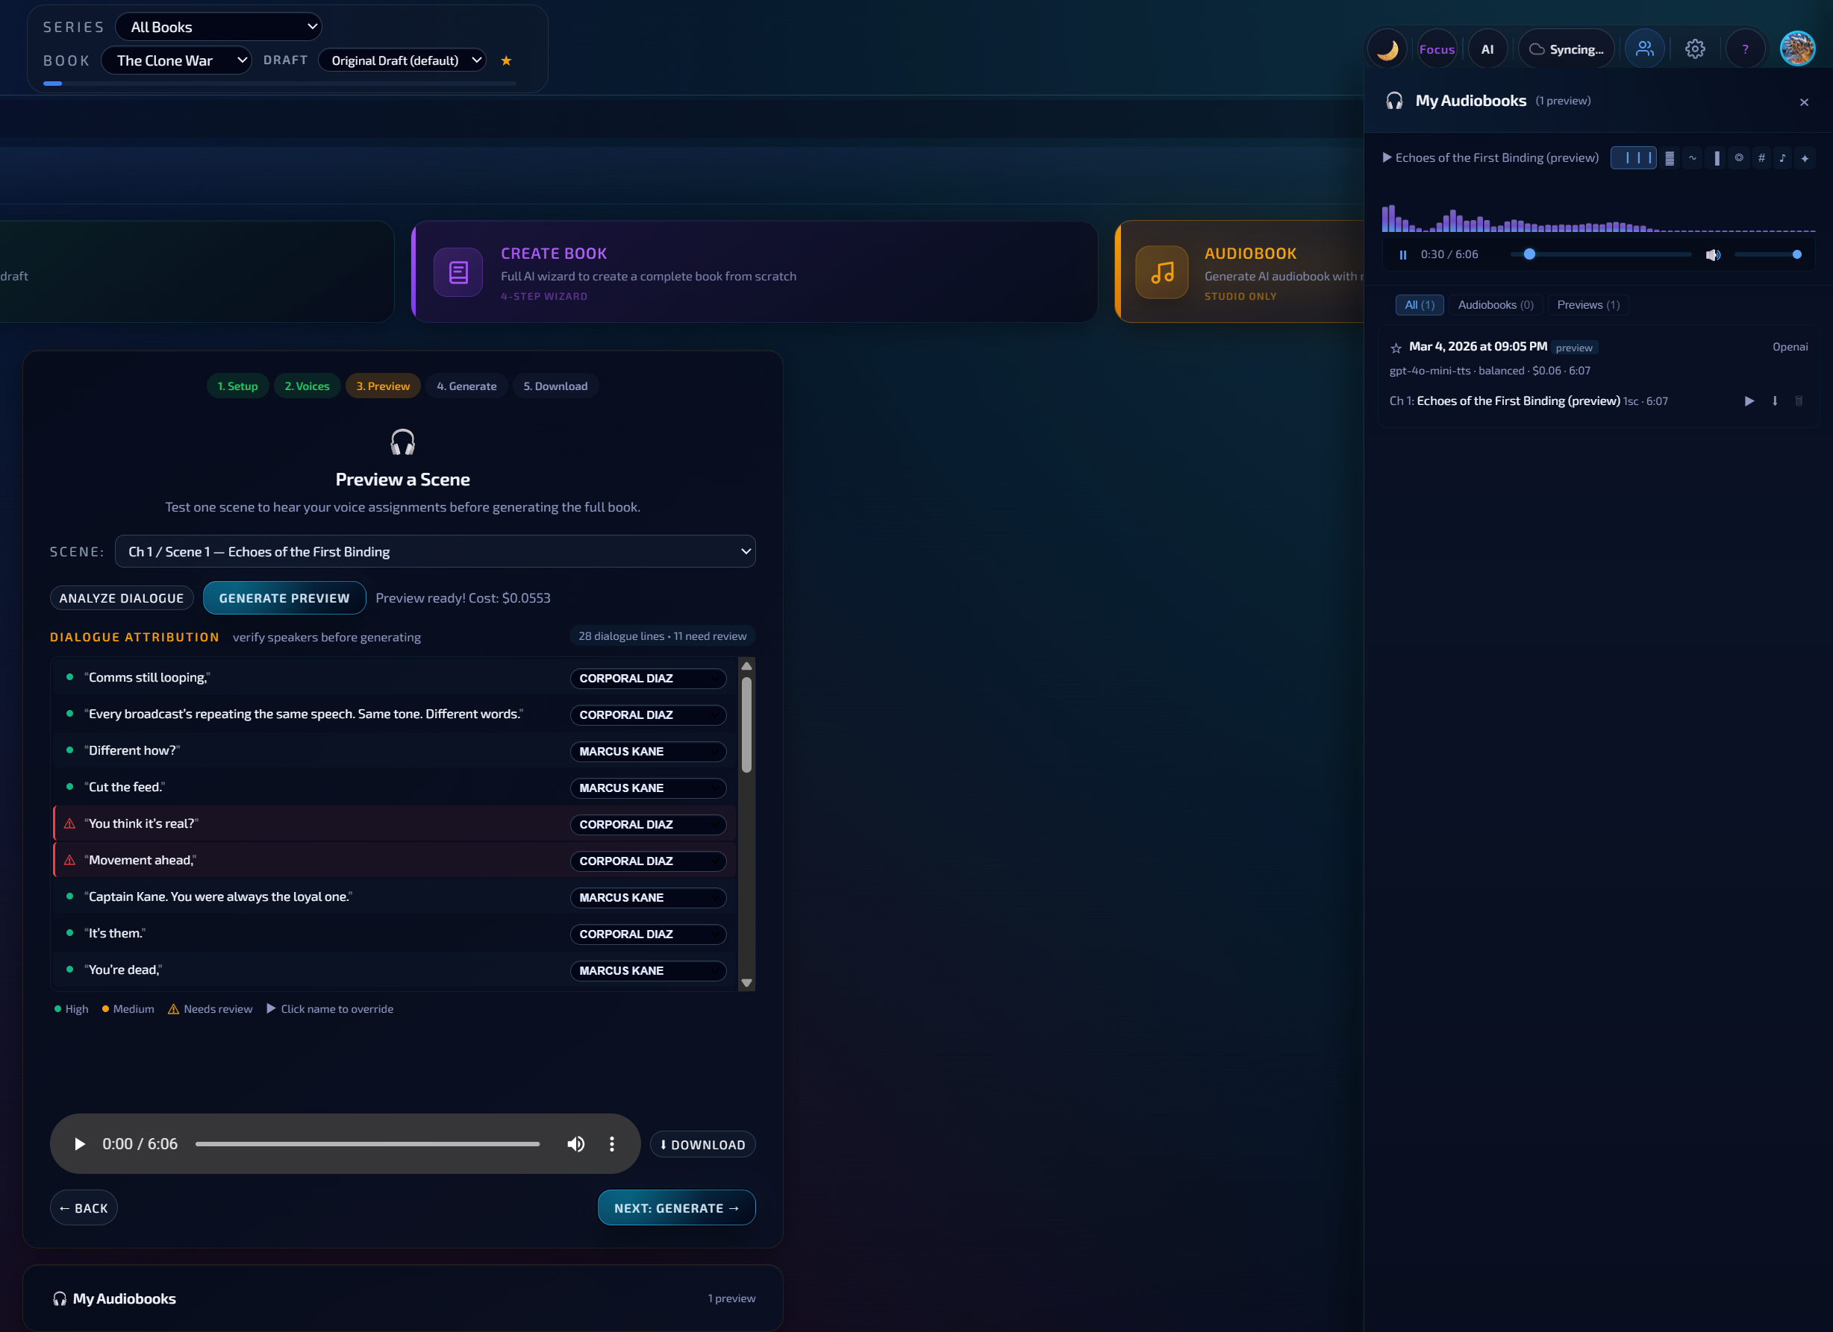Download the Ch 1 preview from sidebar
Screen dimensions: 1833x1332
(1775, 401)
